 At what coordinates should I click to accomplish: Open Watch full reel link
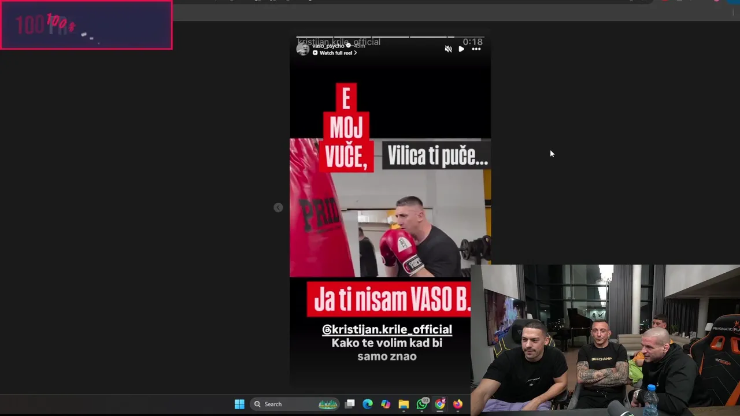335,53
